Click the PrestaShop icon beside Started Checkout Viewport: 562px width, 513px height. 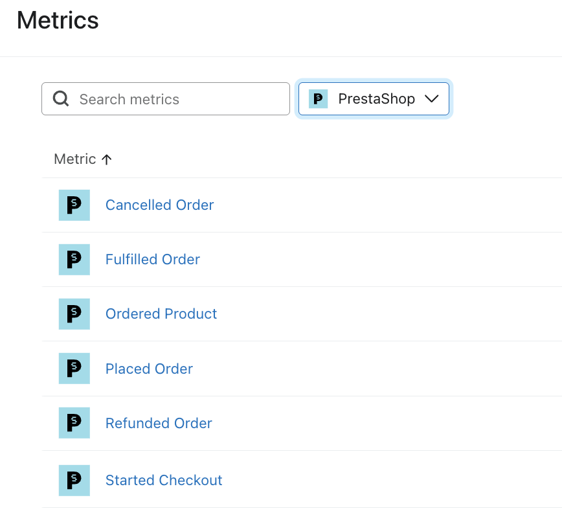point(74,481)
